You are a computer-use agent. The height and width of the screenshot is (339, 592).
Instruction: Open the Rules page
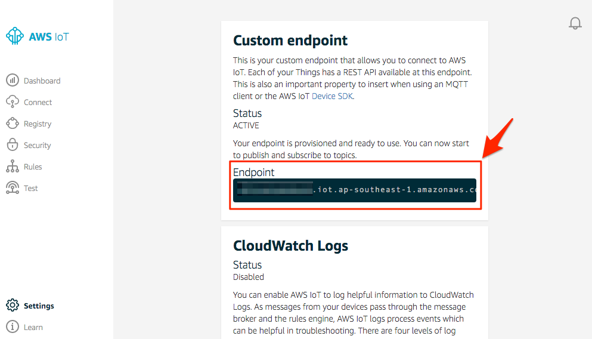click(33, 167)
